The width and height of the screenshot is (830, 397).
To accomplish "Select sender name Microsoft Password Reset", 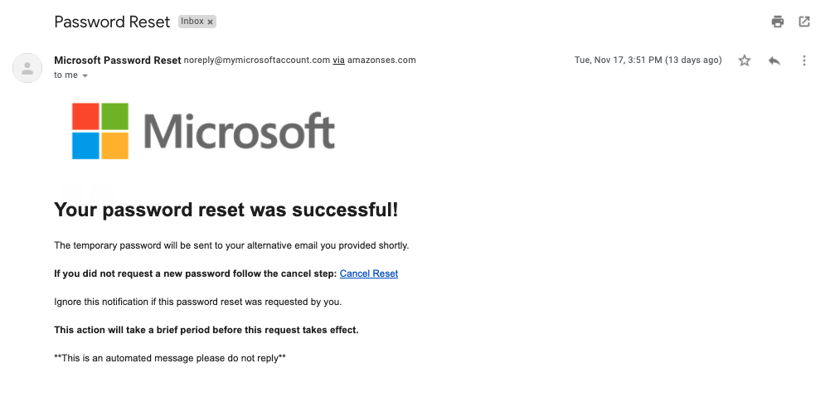I will click(118, 60).
